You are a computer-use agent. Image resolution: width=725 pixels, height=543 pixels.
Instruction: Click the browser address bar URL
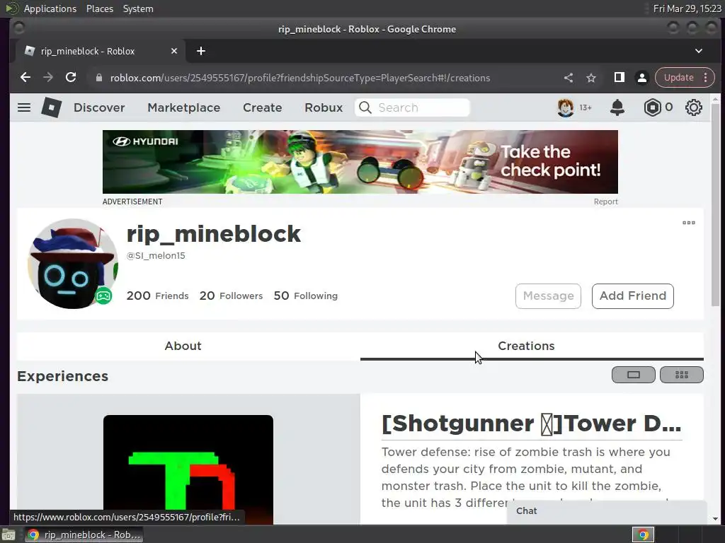click(300, 78)
